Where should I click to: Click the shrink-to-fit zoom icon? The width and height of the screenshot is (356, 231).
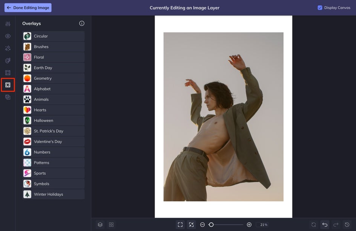click(x=192, y=225)
